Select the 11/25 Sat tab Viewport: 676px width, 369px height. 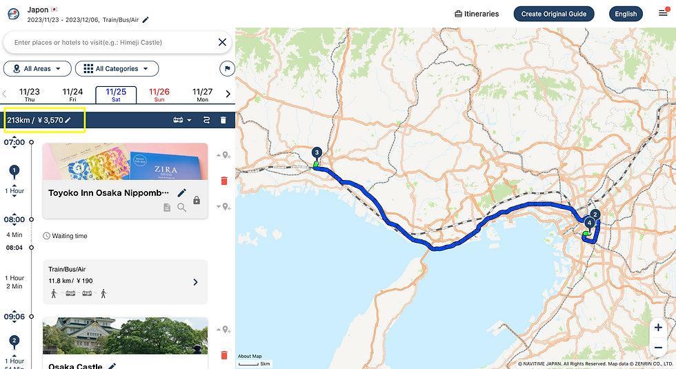116,95
